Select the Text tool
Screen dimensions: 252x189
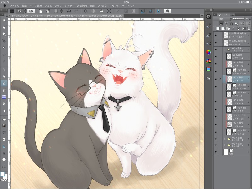tap(4, 153)
